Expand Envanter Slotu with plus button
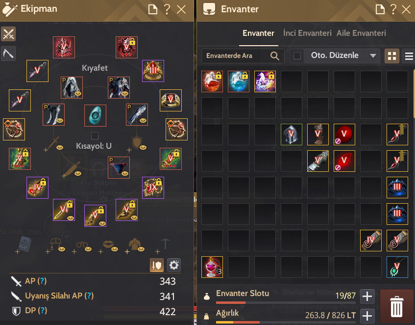Viewport: 415px width, 325px height. point(367,296)
